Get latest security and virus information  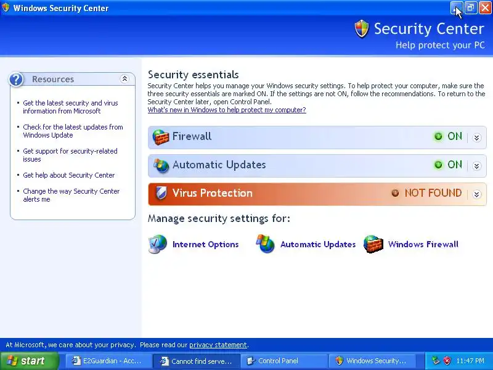[x=70, y=107]
